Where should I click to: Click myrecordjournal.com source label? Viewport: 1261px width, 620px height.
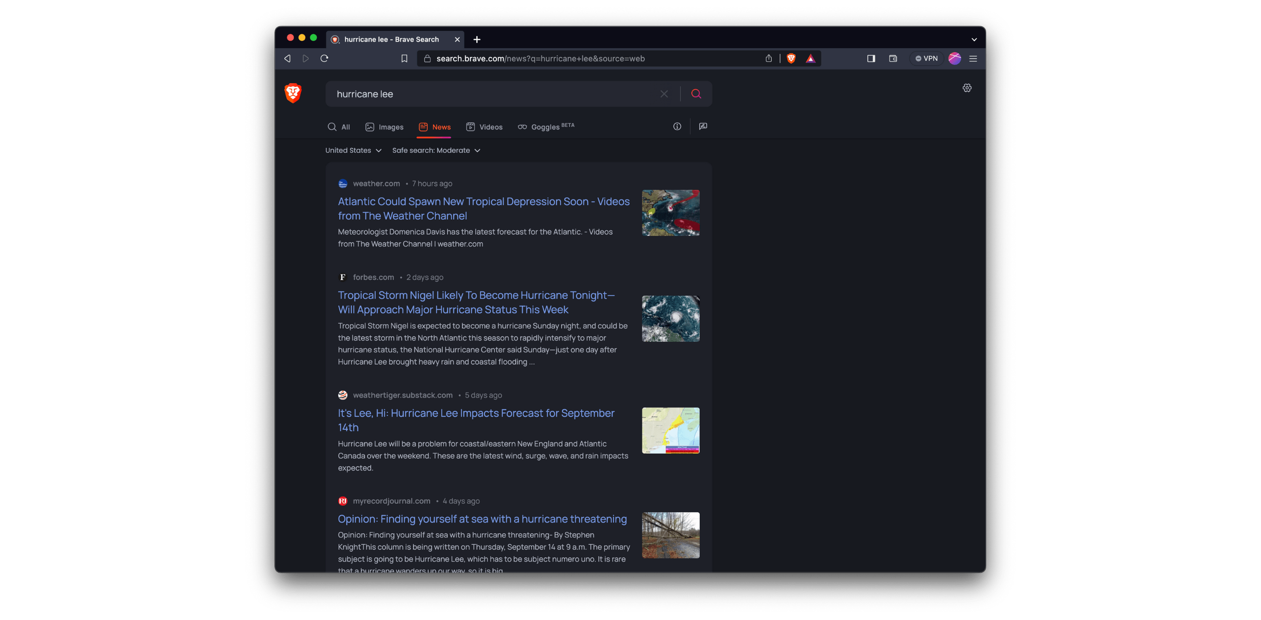[x=391, y=501]
